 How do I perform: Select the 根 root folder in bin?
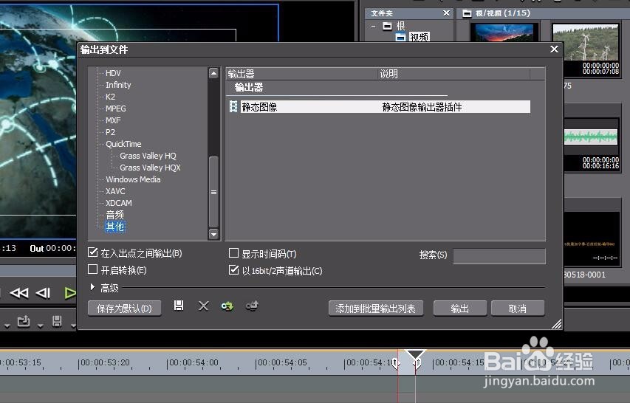click(400, 26)
